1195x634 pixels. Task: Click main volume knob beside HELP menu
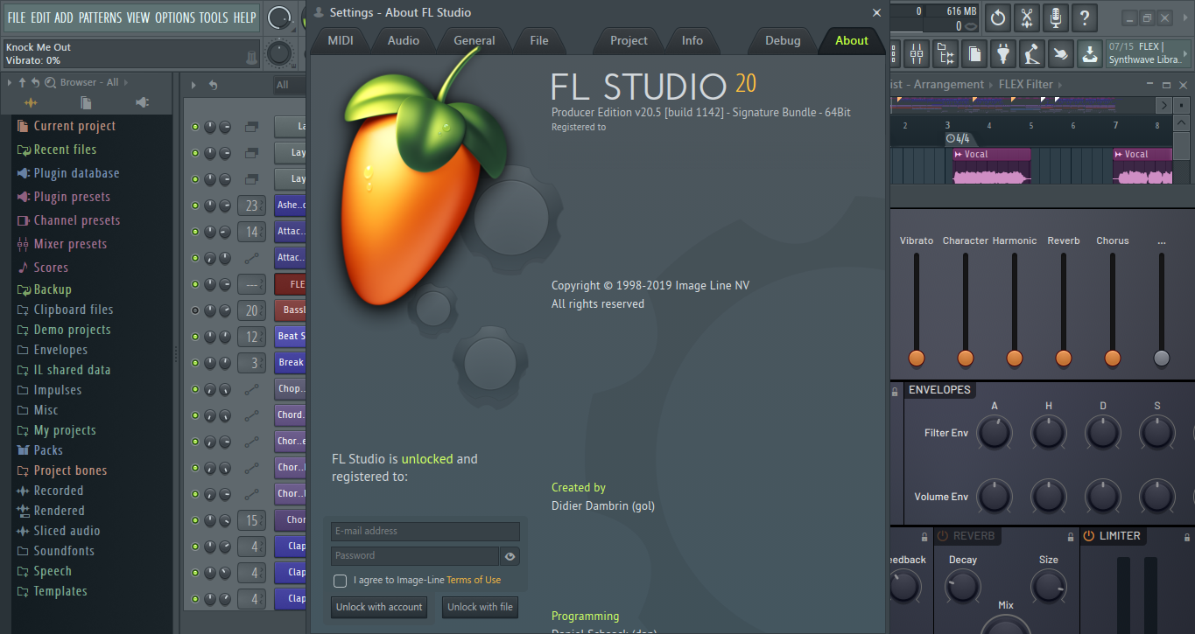[x=278, y=17]
